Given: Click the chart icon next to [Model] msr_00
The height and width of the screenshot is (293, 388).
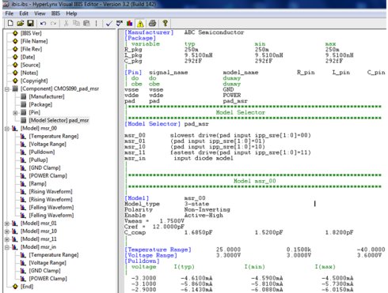Looking at the screenshot, I should pos(15,128).
